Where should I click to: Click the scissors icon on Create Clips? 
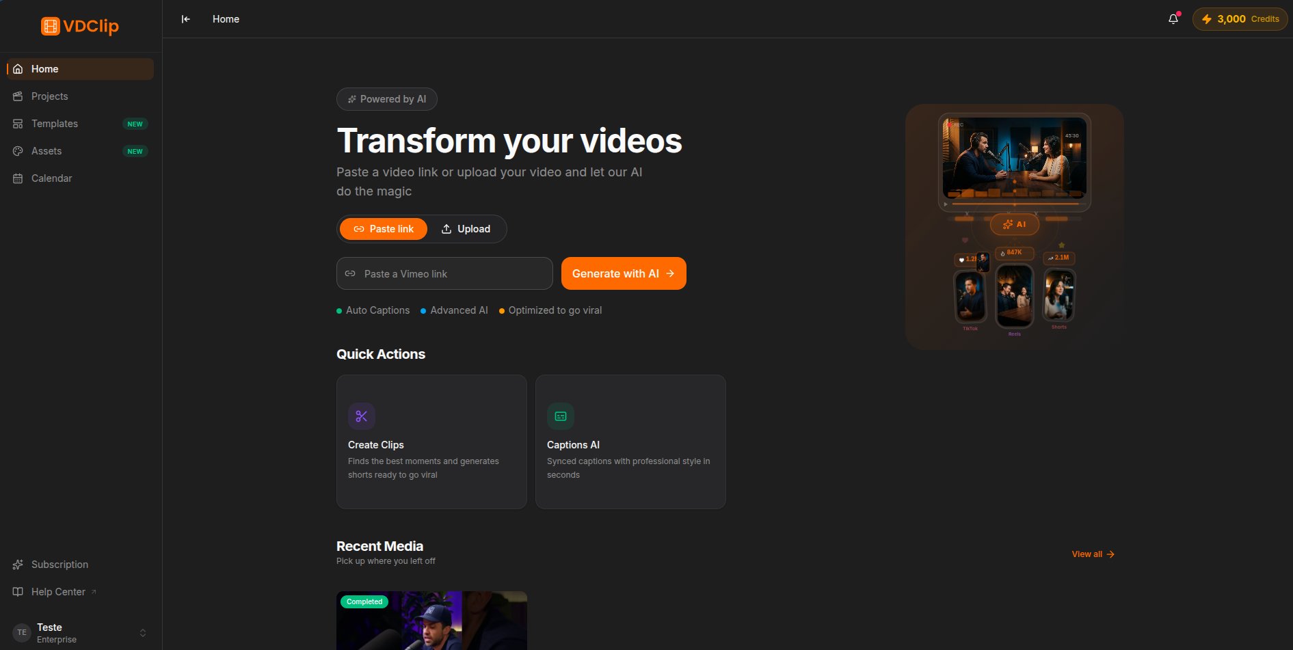tap(362, 416)
